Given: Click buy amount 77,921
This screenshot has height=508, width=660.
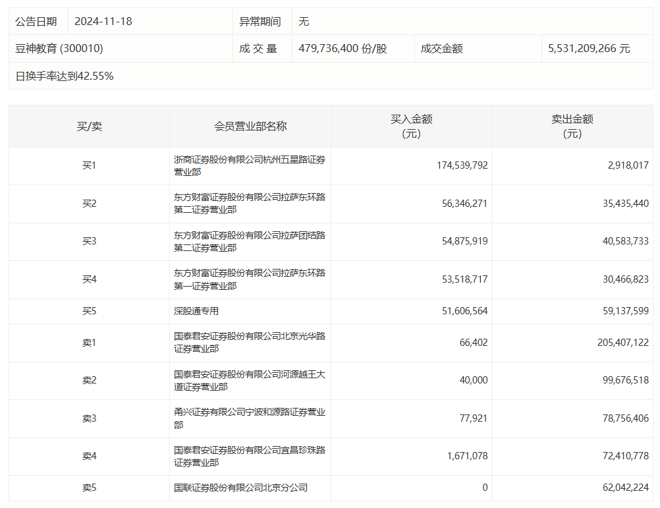Looking at the screenshot, I should [474, 419].
